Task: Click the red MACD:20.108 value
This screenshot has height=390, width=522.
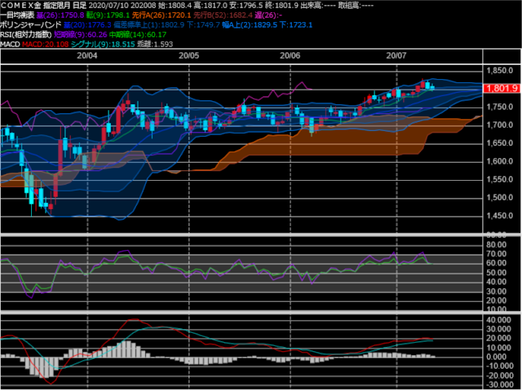Action: click(x=46, y=44)
